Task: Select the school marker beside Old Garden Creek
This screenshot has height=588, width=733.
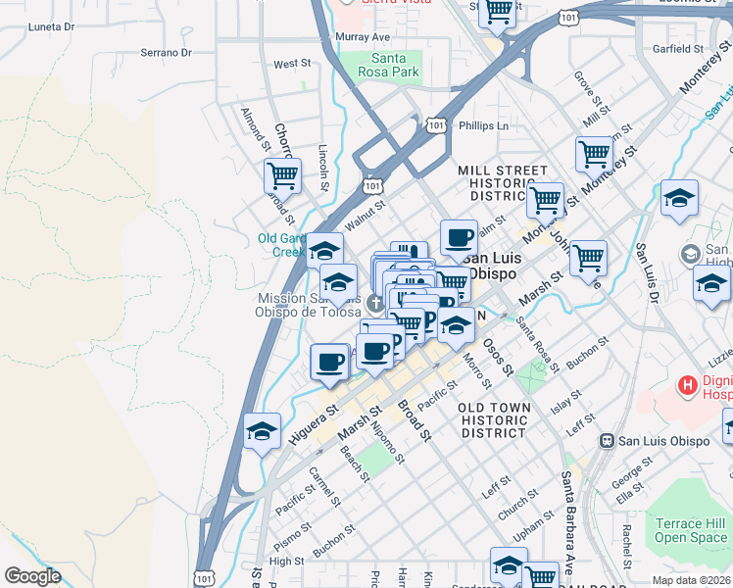Action: tap(325, 253)
